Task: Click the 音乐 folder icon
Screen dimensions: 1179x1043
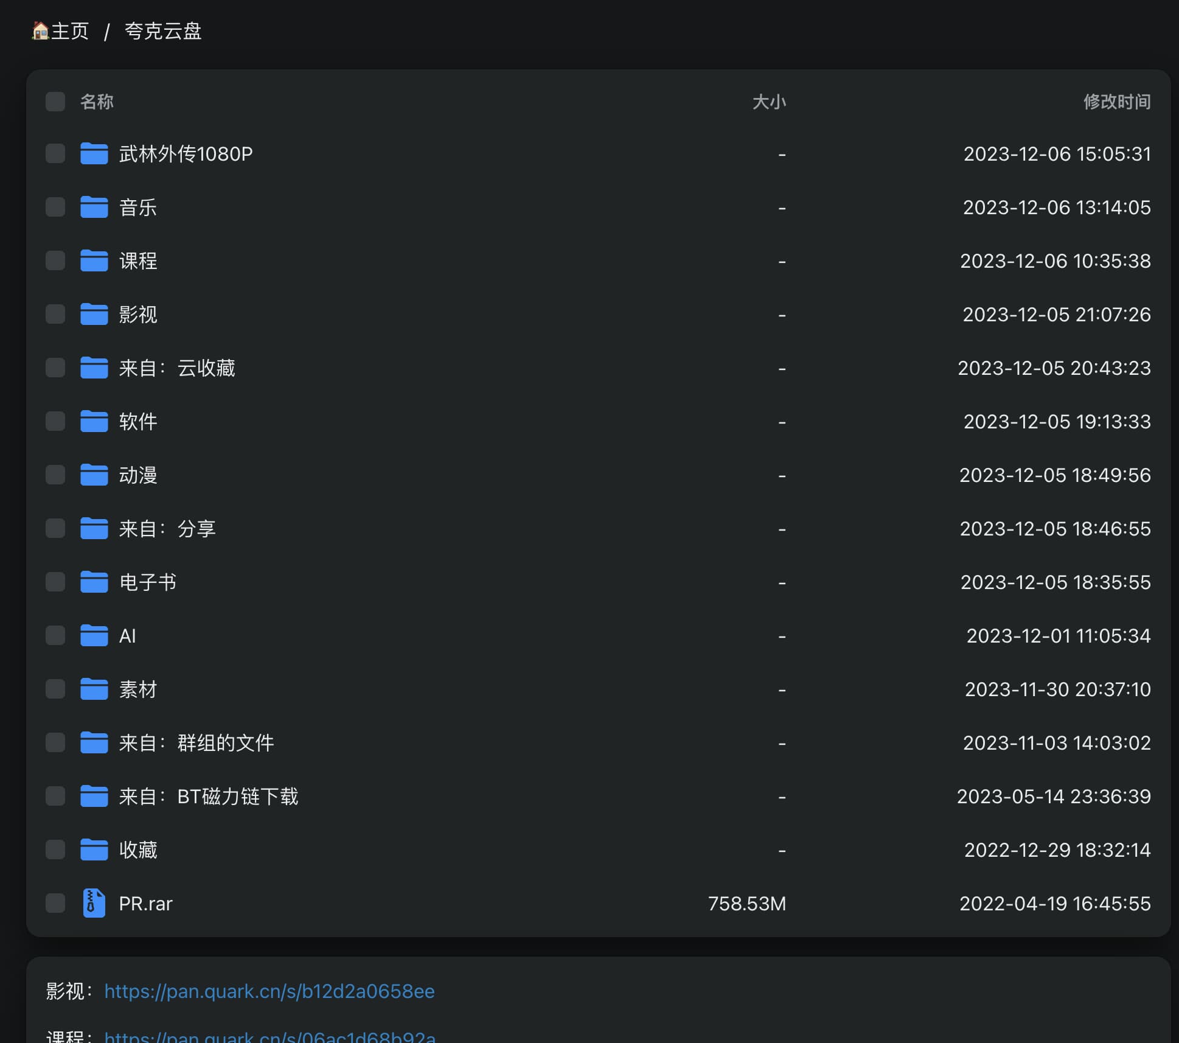Action: point(94,208)
